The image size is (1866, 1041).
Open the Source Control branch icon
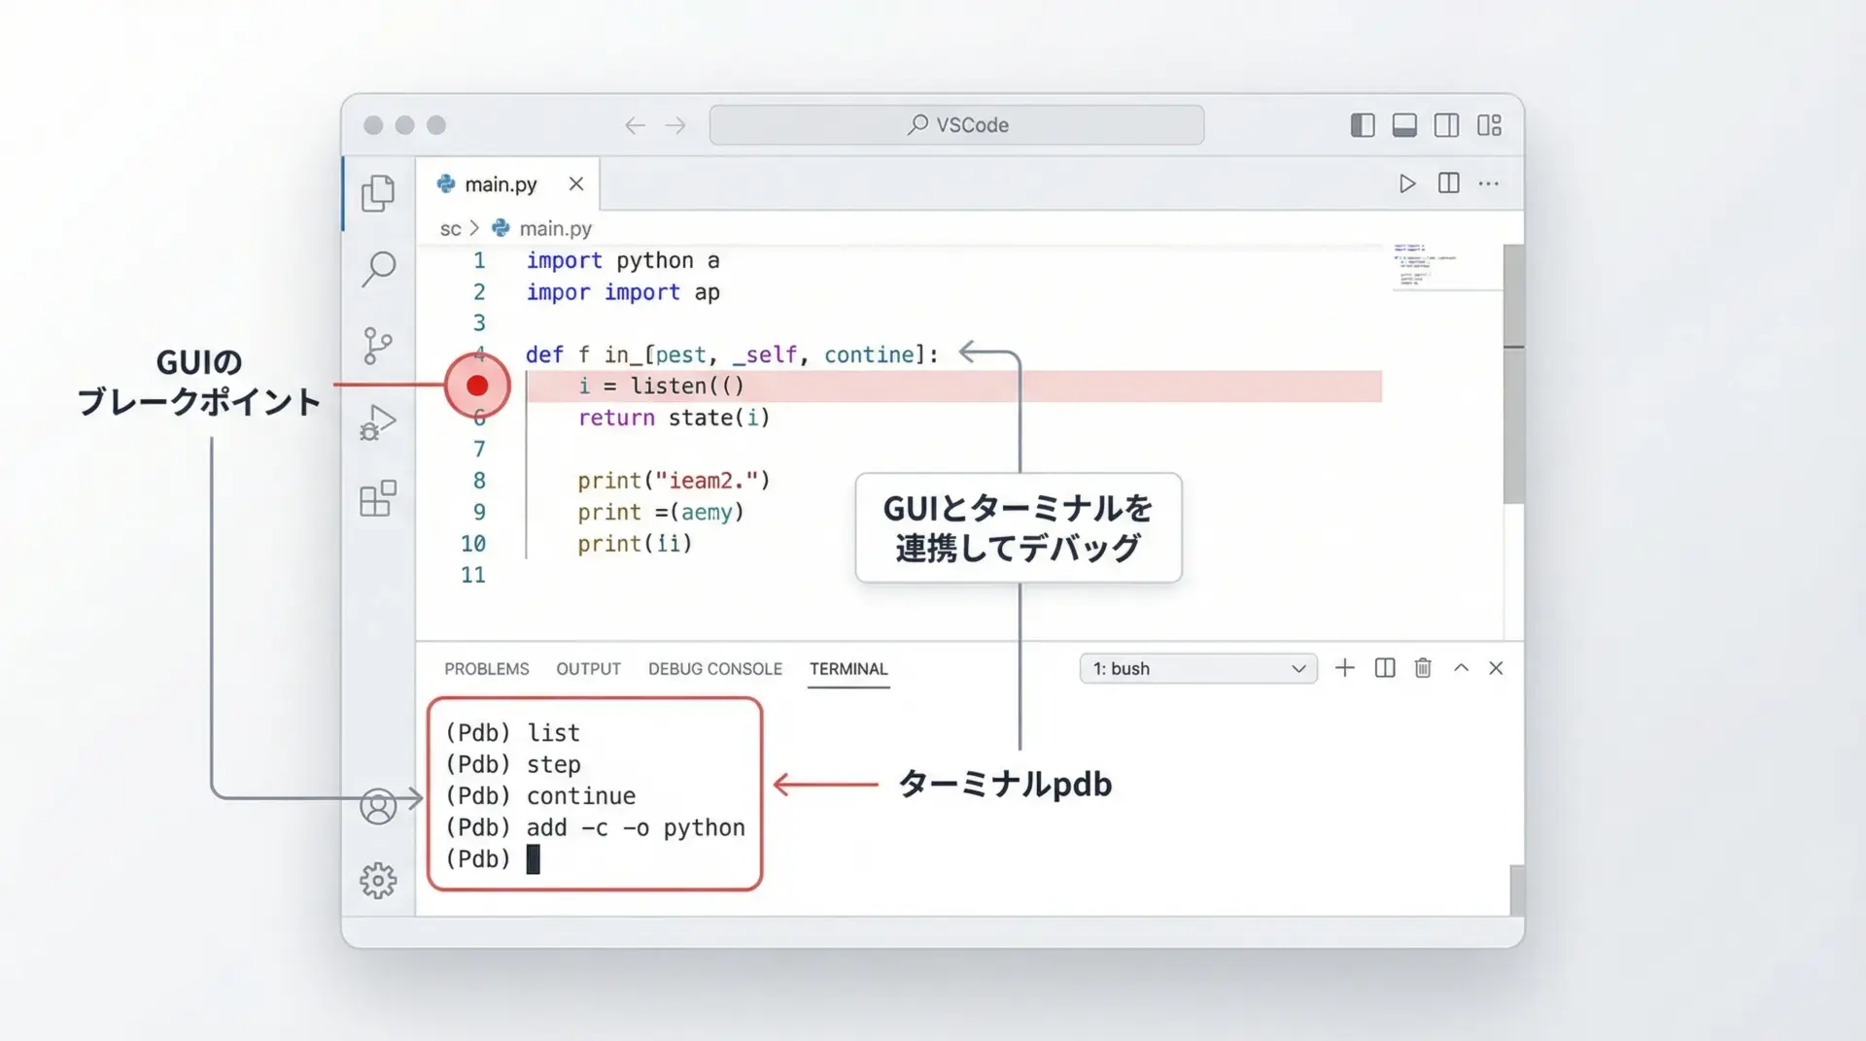(377, 346)
